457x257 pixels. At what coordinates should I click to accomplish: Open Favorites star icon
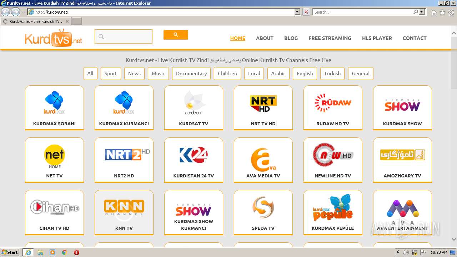tap(442, 12)
